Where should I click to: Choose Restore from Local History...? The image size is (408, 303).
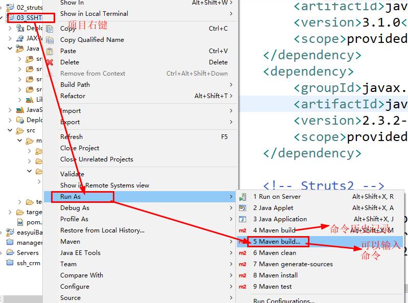[x=140, y=230]
